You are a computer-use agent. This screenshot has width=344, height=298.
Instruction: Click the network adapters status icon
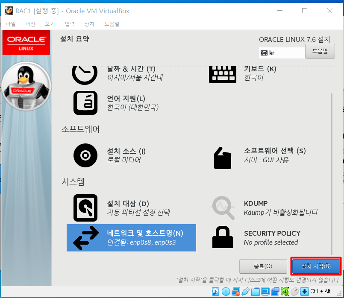point(236,292)
